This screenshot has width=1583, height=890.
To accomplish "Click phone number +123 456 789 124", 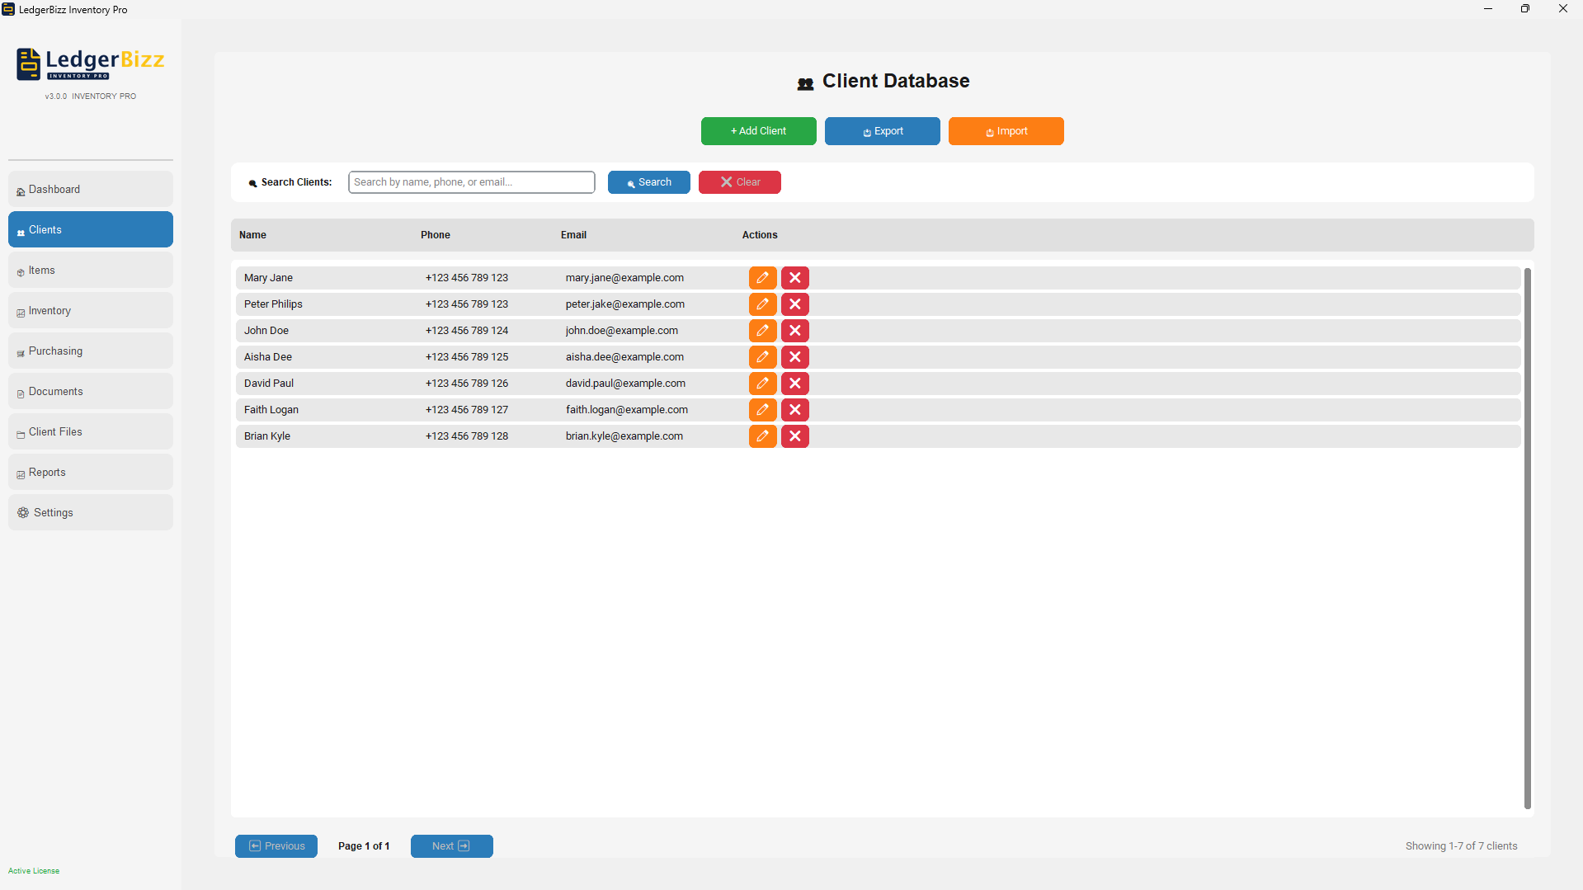I will 467,331.
